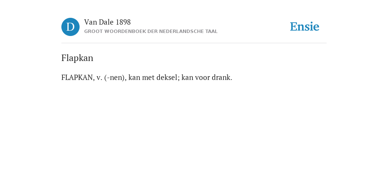Click the horizontal divider under the header
This screenshot has width=388, height=194.
click(x=194, y=43)
